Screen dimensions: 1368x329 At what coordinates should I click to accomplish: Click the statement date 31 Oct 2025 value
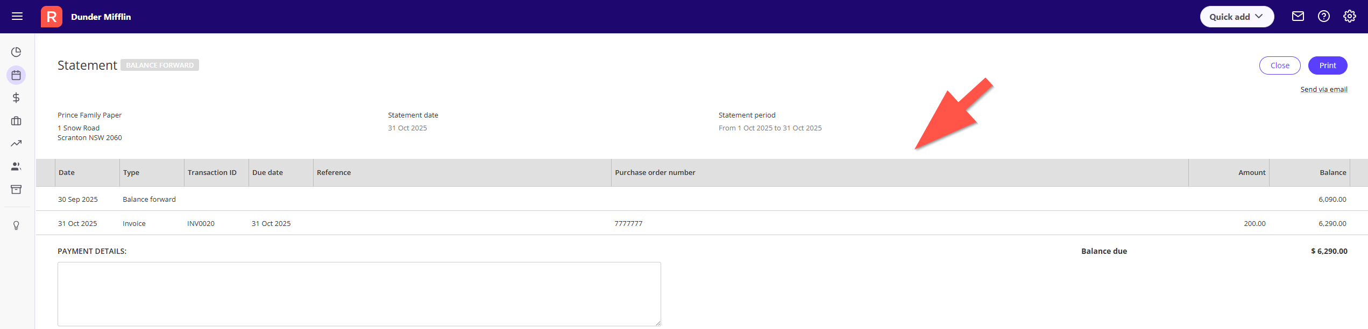[407, 128]
